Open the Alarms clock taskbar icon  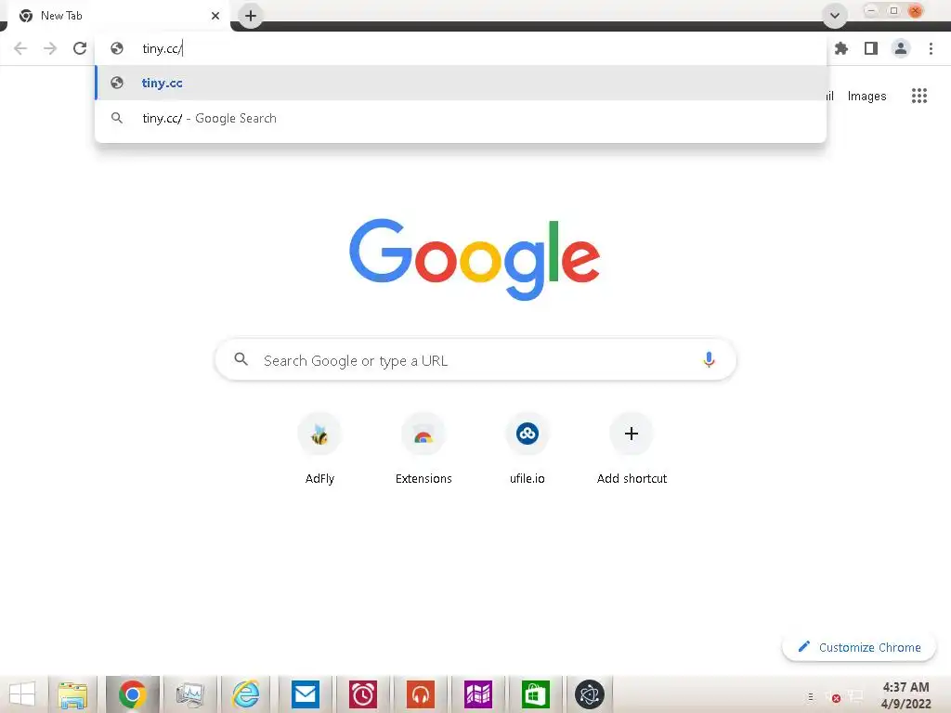[x=363, y=694]
